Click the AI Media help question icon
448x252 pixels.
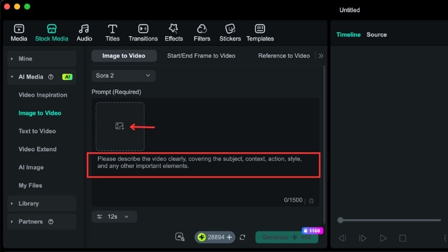coord(50,77)
